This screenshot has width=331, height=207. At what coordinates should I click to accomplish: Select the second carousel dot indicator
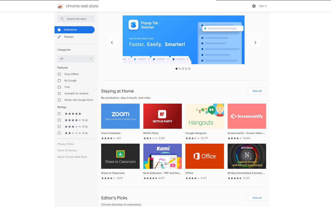[180, 69]
